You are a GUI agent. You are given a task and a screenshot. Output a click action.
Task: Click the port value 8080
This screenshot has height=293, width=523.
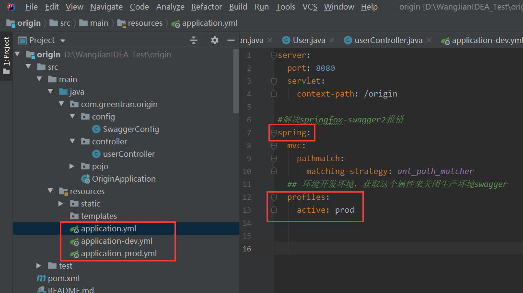pos(325,68)
